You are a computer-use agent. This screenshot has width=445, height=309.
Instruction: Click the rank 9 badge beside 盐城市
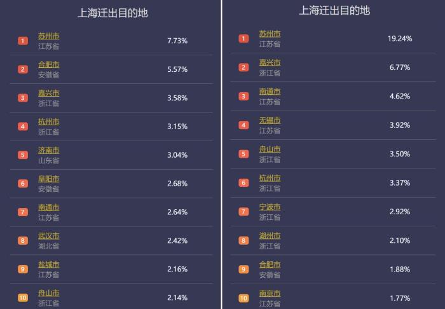pyautogui.click(x=23, y=269)
